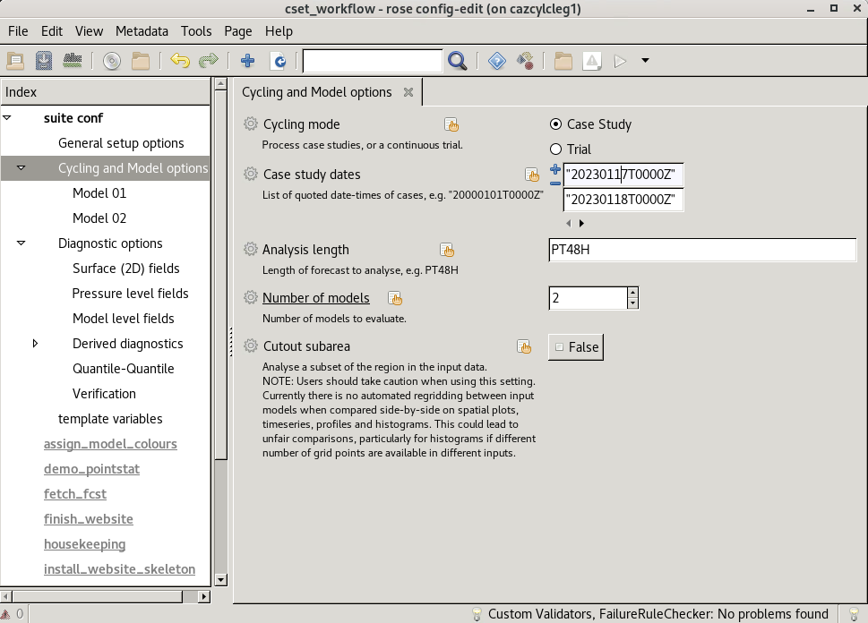Add a case study date with plus
The height and width of the screenshot is (623, 868).
tap(555, 169)
